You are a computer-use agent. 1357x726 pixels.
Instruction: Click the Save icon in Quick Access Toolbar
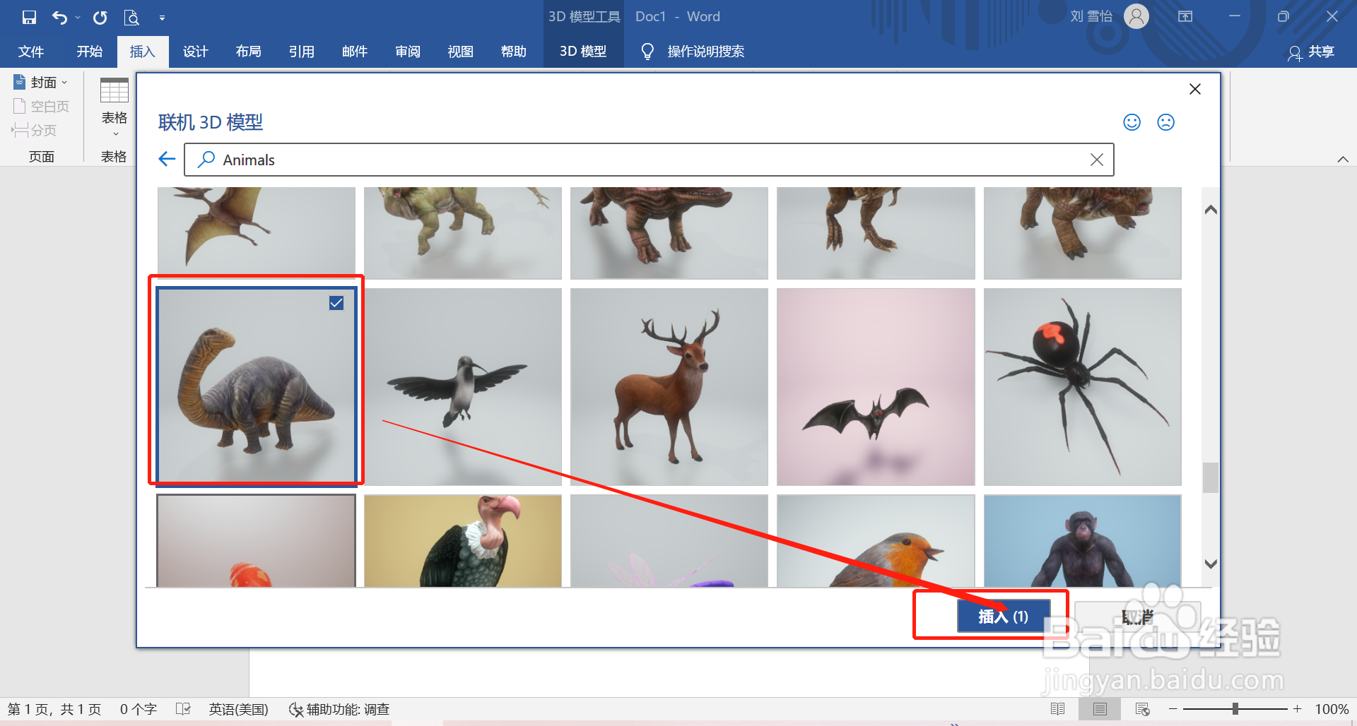29,17
